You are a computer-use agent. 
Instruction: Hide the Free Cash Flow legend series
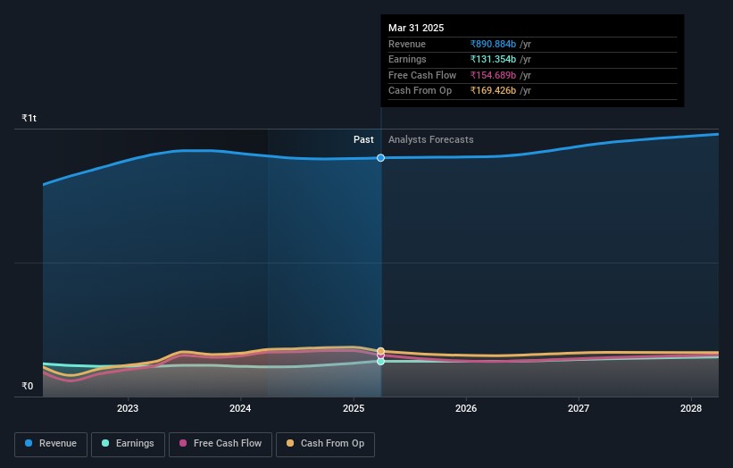point(220,444)
